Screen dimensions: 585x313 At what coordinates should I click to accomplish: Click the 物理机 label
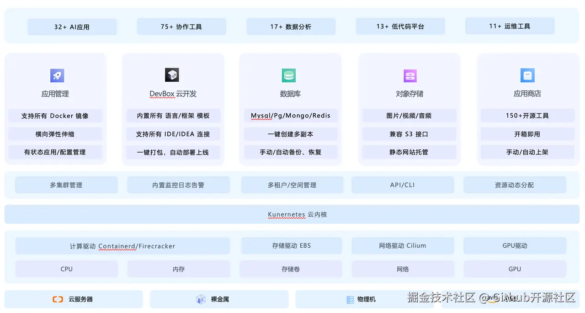pos(367,299)
